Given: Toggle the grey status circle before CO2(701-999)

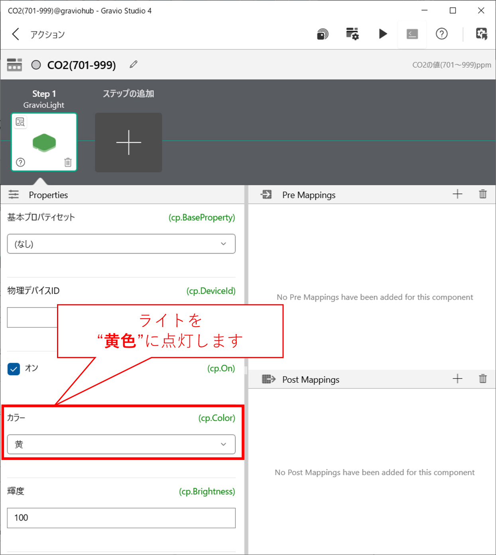Looking at the screenshot, I should (x=36, y=65).
